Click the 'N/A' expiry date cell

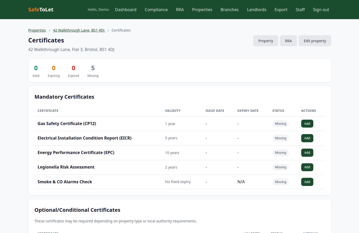(x=241, y=182)
